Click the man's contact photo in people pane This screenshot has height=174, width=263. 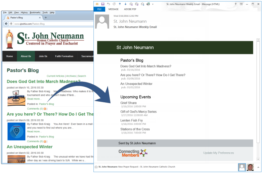(x=250, y=167)
